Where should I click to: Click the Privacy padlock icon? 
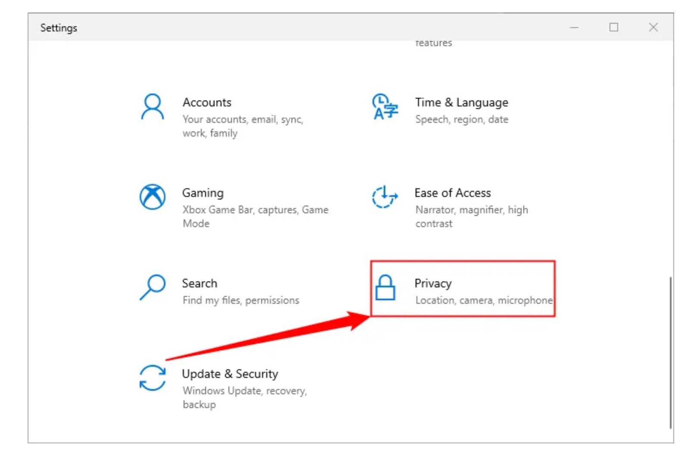(385, 287)
